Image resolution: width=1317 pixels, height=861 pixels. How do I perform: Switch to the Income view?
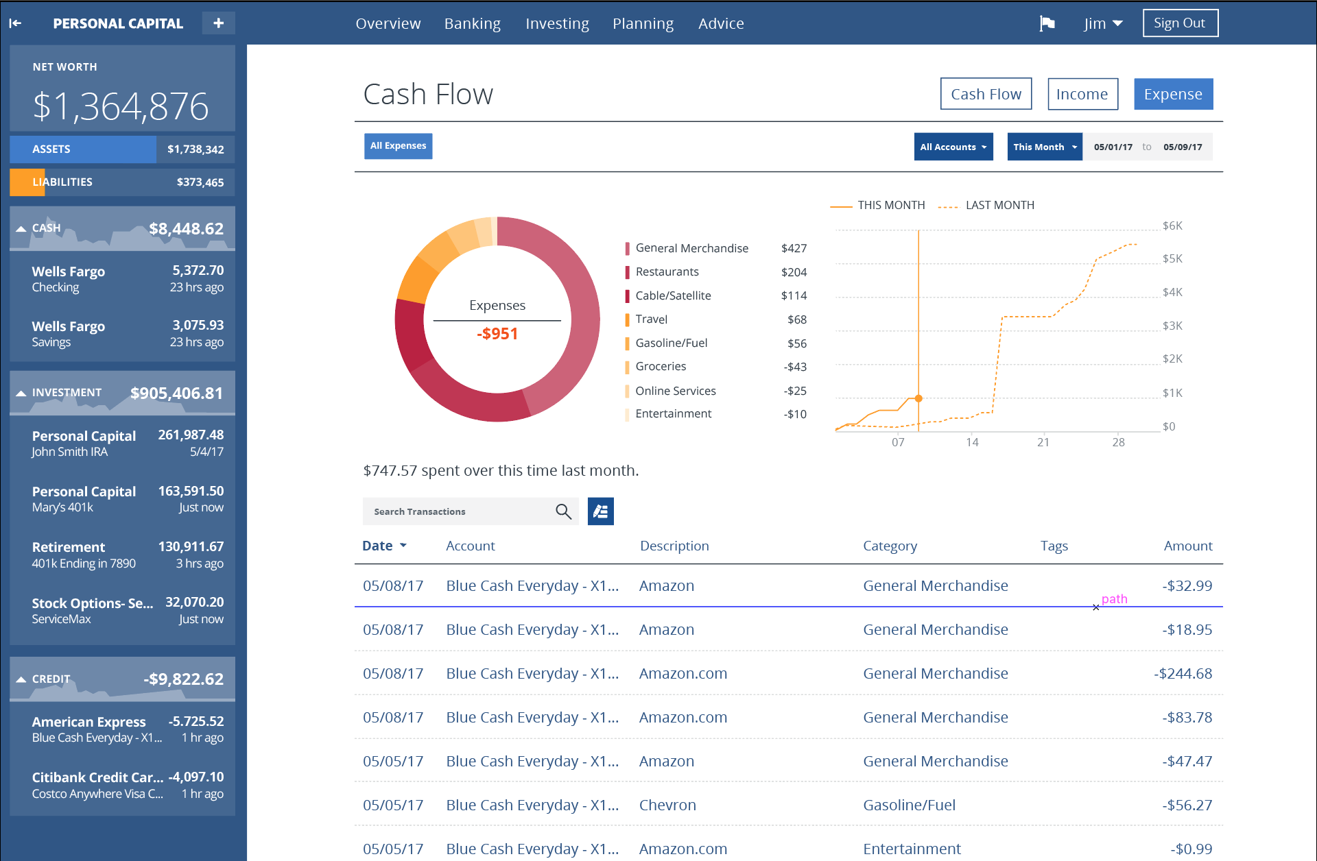1082,94
